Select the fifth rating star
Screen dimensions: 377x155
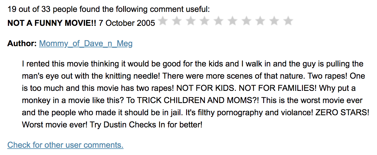(x=219, y=21)
